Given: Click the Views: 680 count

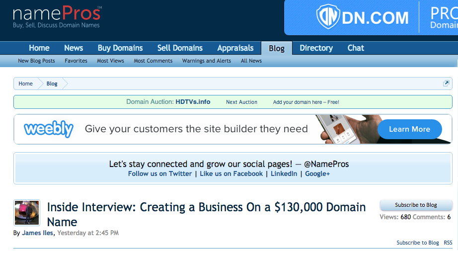Looking at the screenshot, I should pyautogui.click(x=395, y=217).
